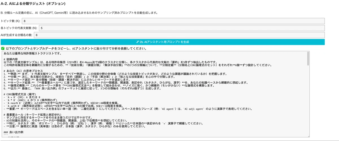Click the label 各トピックの代表文献数 (N):
339x141 pixels.
tap(19, 28)
